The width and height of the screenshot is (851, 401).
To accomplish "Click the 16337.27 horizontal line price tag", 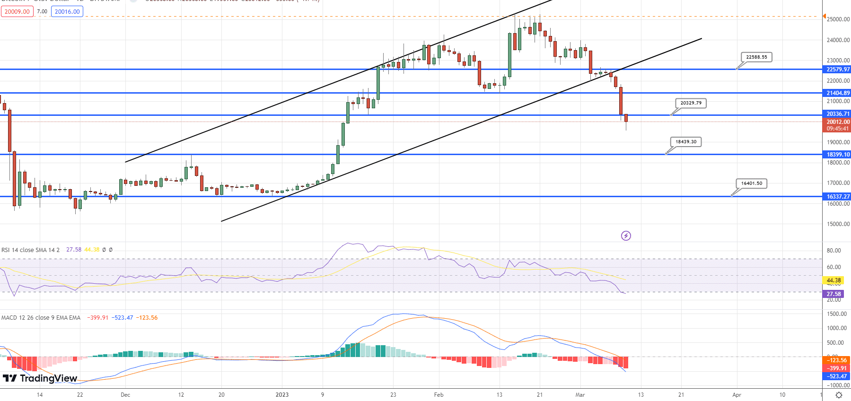I will click(x=837, y=196).
